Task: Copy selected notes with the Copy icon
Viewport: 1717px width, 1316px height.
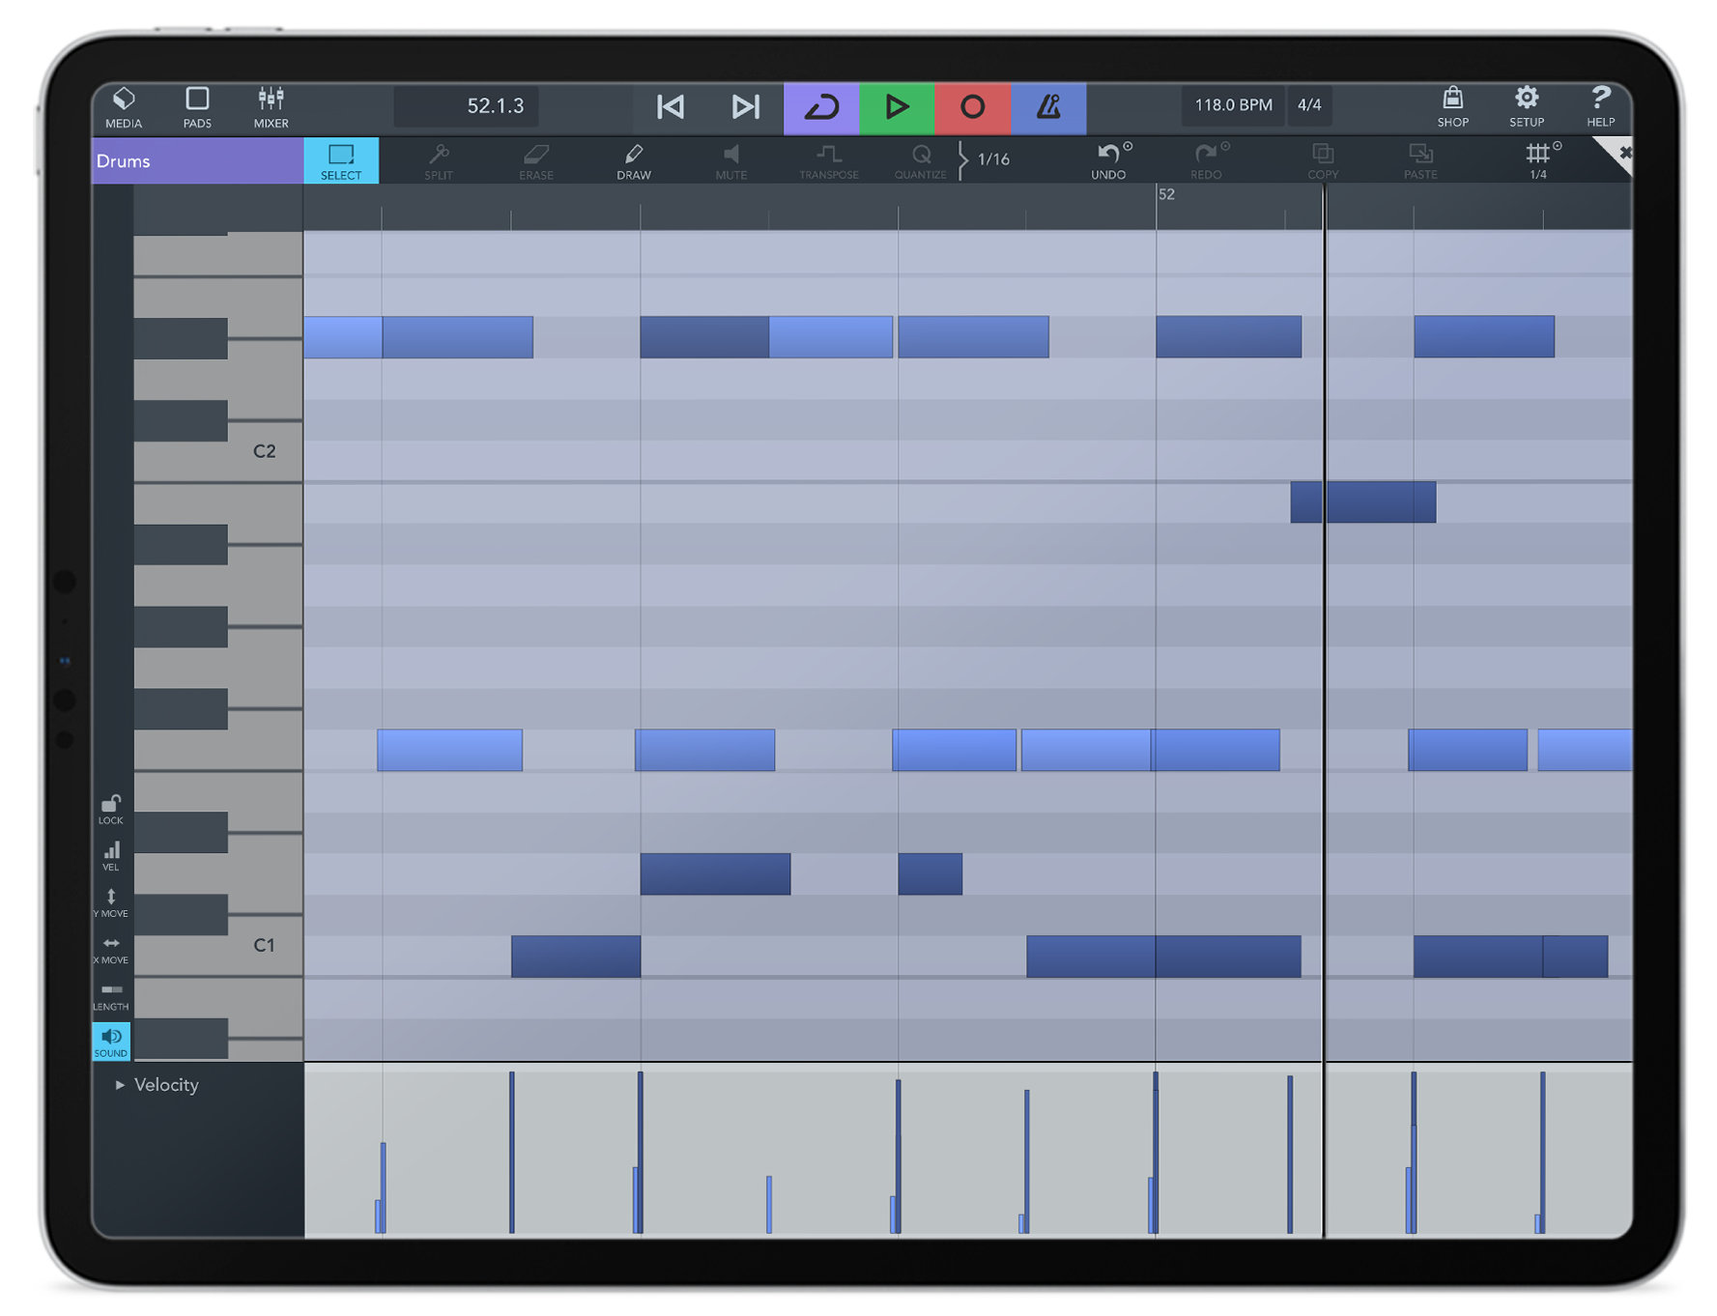Action: point(1322,160)
